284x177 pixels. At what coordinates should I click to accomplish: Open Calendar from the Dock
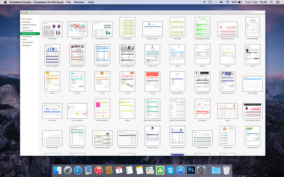tap(119, 170)
